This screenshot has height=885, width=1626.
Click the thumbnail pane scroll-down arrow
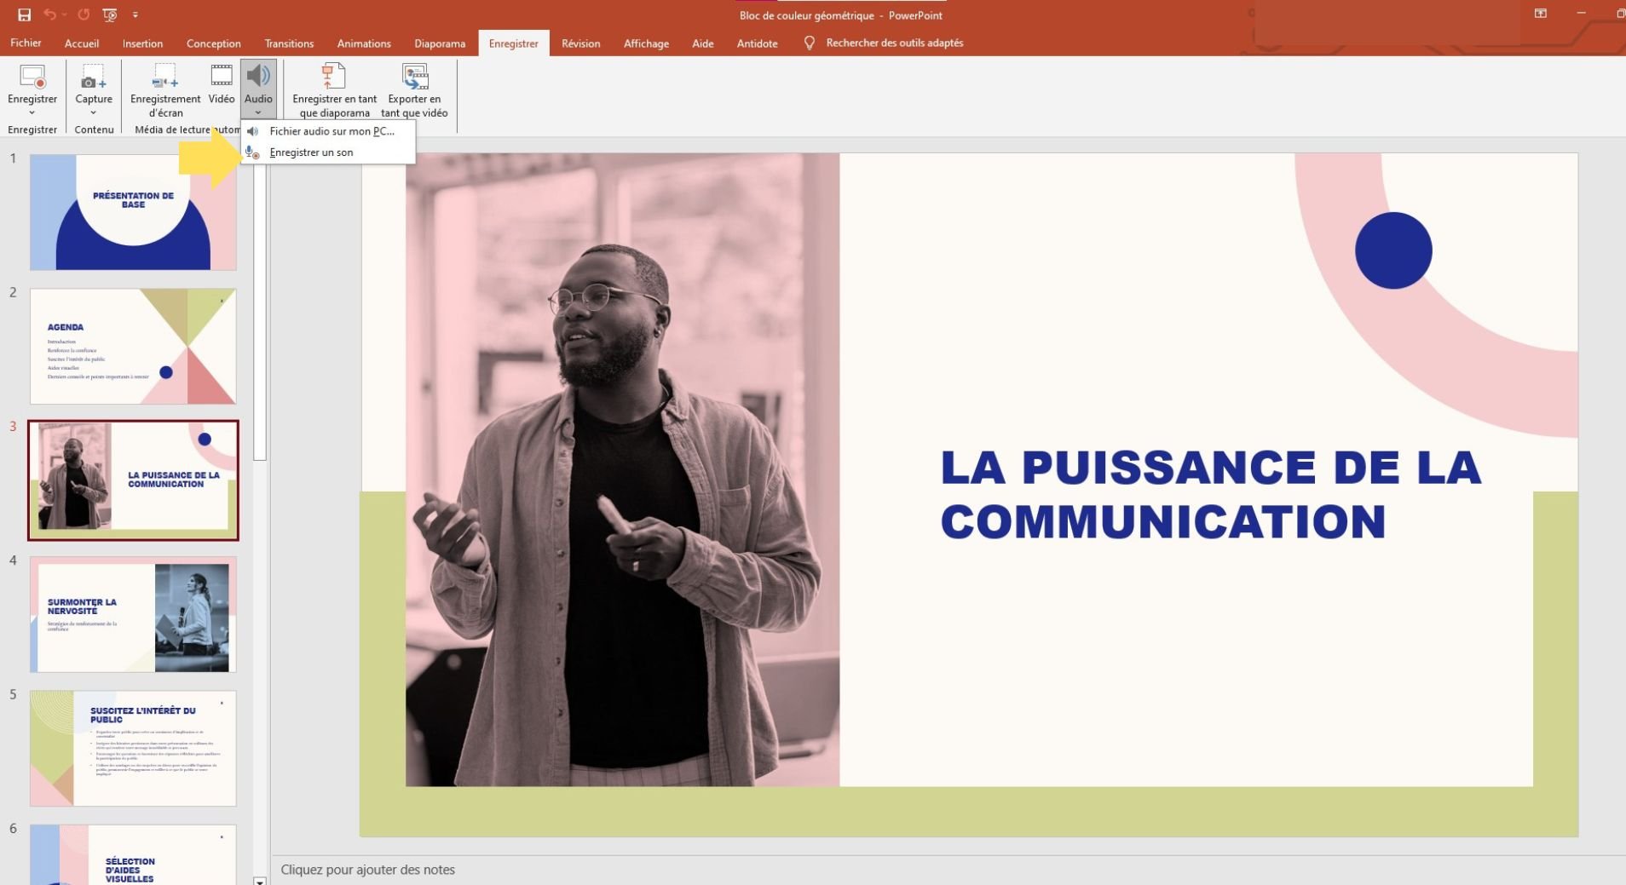(260, 880)
